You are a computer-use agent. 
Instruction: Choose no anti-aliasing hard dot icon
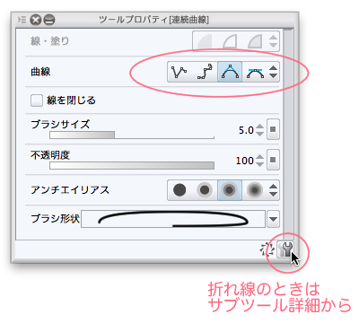pos(179,190)
